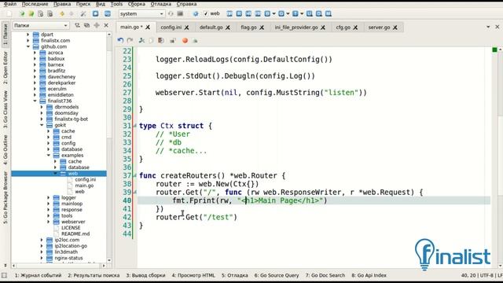Open 7: Go Doc Search pane

(x=325, y=275)
